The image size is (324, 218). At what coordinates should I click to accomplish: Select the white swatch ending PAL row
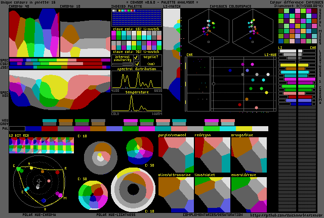pyautogui.click(x=260, y=129)
